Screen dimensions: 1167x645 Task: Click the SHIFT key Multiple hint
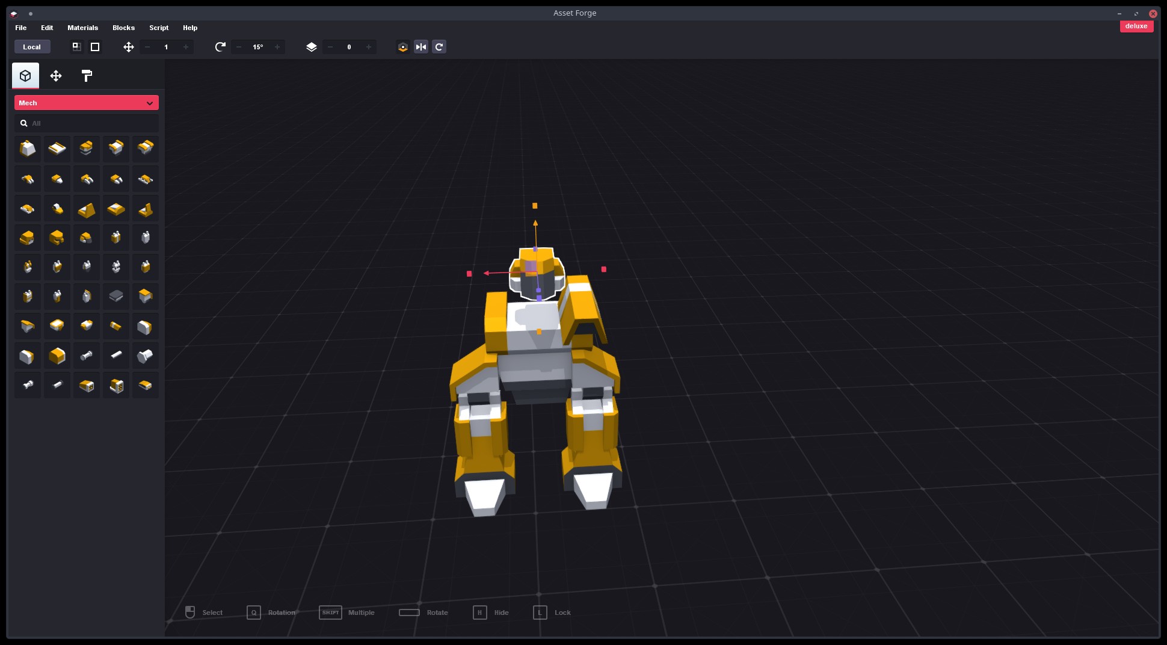(330, 613)
